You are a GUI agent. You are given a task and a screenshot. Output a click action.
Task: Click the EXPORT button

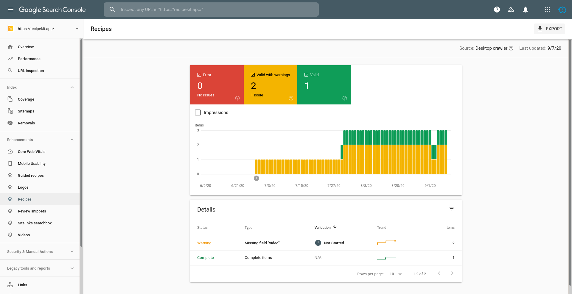[549, 29]
